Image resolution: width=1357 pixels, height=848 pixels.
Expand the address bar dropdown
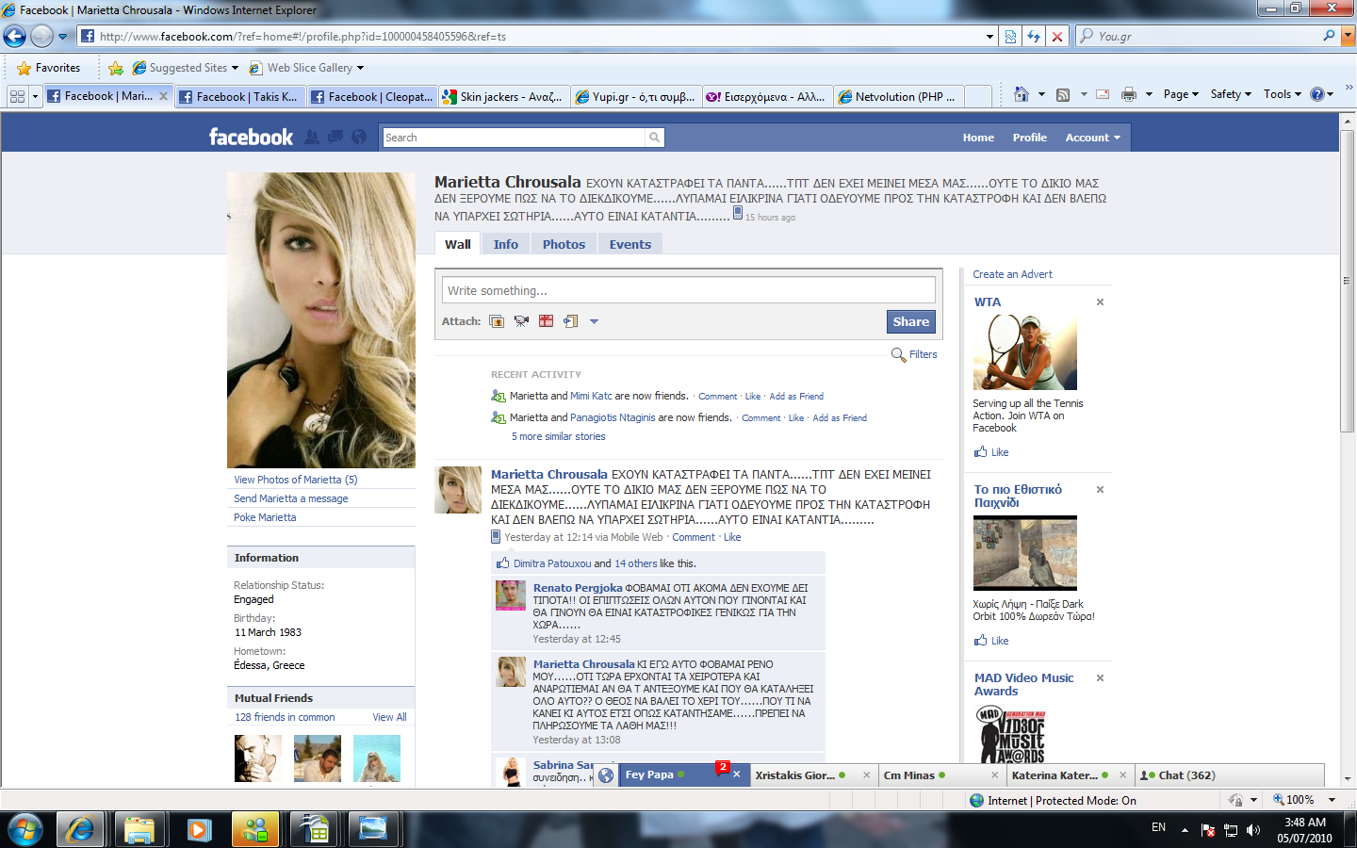point(989,37)
